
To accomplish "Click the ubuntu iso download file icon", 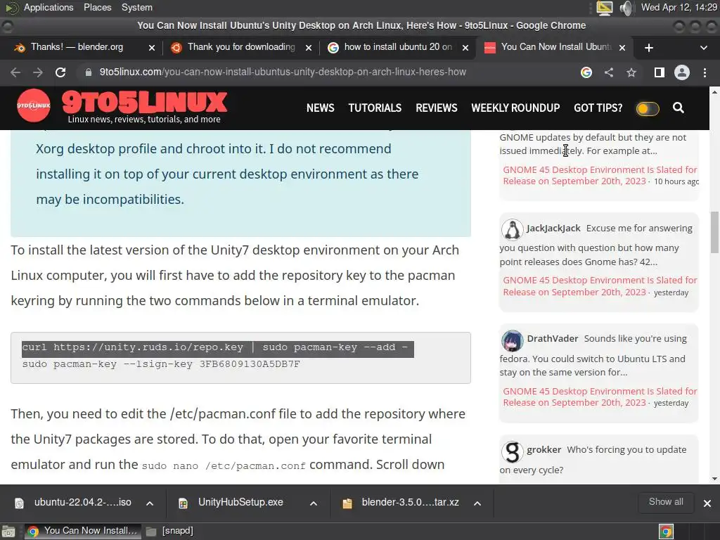I will [x=19, y=503].
